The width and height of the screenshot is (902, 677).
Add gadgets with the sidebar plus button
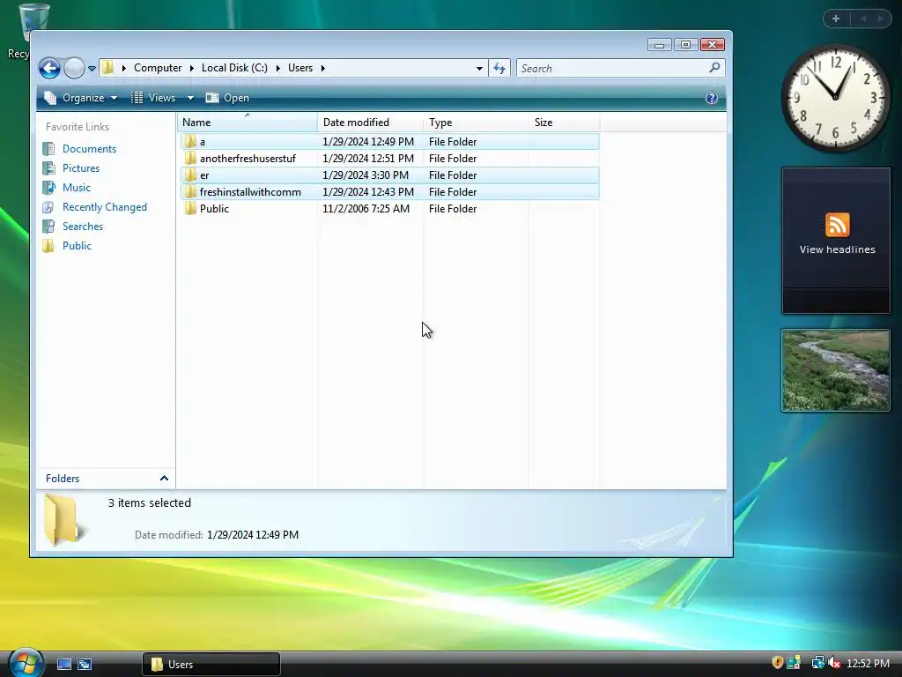coord(836,19)
